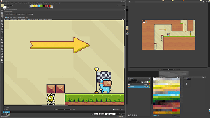Select the ellipse shape tool
Screen dimensions: 210x118
click(x=2, y=24)
